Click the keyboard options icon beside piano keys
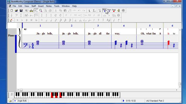Screen dimensions: 186x104 click(x=12, y=94)
